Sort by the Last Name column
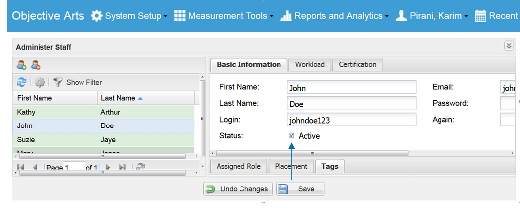Viewport: 520px width, 218px height. (x=146, y=98)
